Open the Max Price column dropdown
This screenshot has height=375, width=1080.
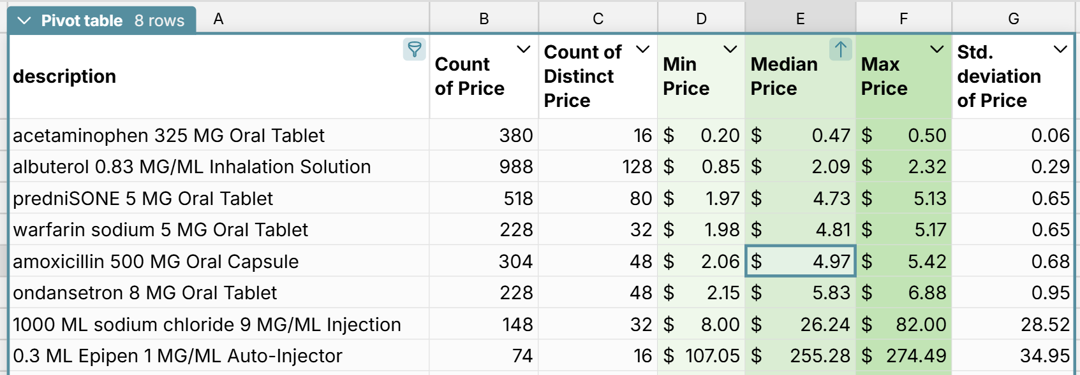coord(936,49)
